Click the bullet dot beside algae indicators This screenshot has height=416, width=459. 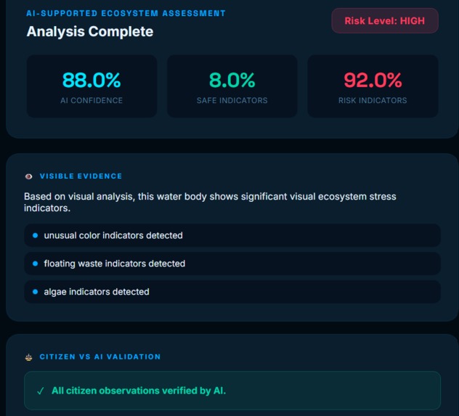click(35, 292)
